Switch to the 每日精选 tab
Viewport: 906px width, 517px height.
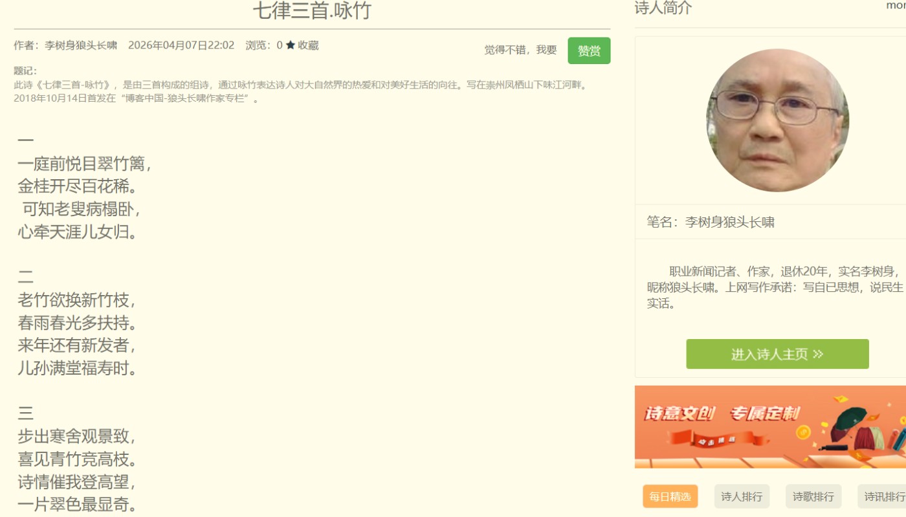(670, 496)
